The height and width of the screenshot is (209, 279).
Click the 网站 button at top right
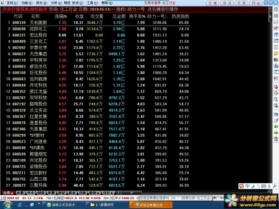pos(256,3)
